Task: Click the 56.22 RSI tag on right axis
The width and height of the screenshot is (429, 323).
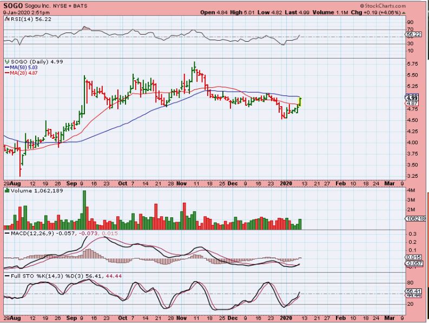Action: (413, 34)
